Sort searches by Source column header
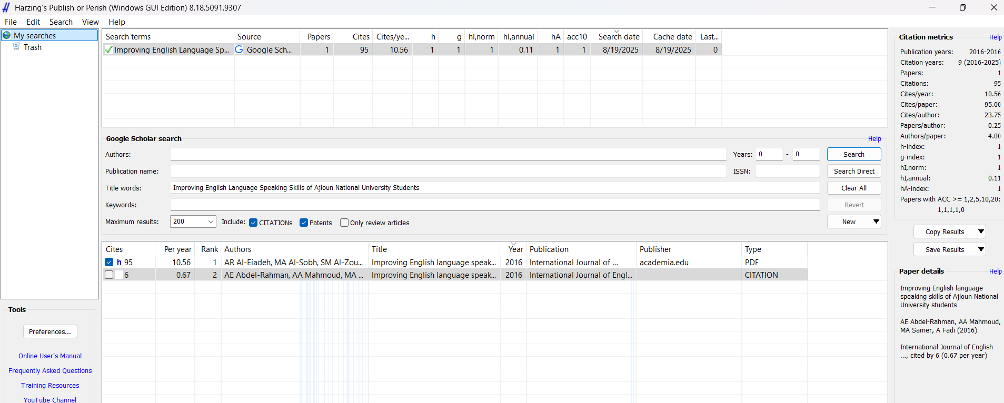Image resolution: width=1004 pixels, height=403 pixels. tap(267, 37)
